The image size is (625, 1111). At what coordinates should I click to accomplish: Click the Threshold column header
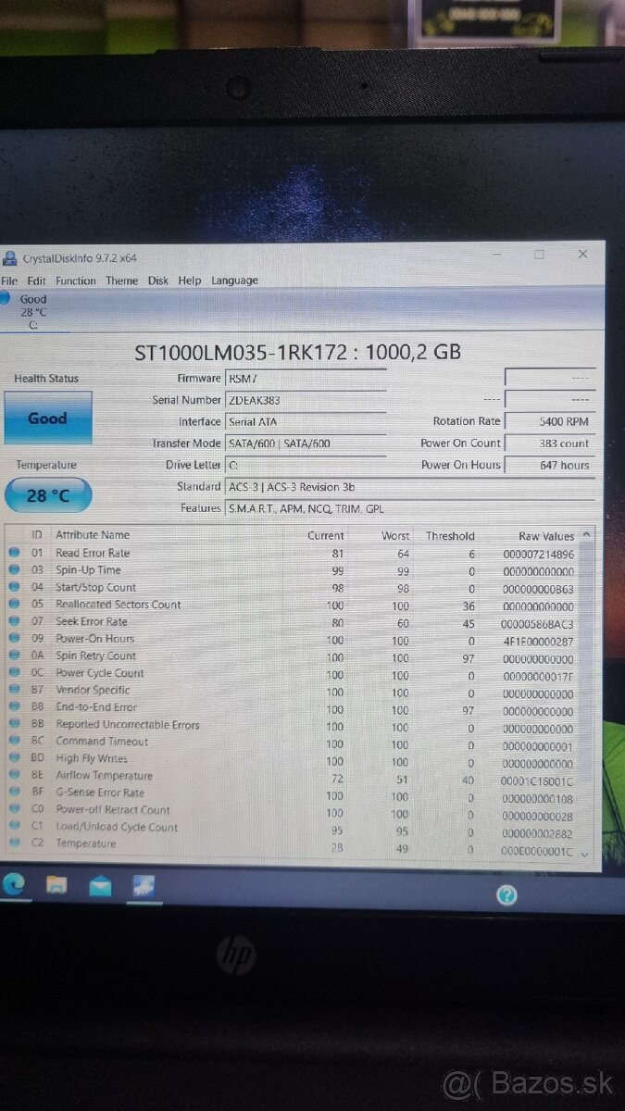(x=450, y=536)
